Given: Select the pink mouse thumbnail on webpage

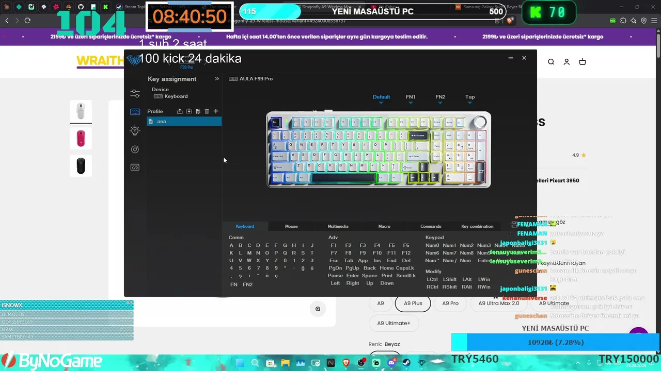Looking at the screenshot, I should (x=81, y=139).
